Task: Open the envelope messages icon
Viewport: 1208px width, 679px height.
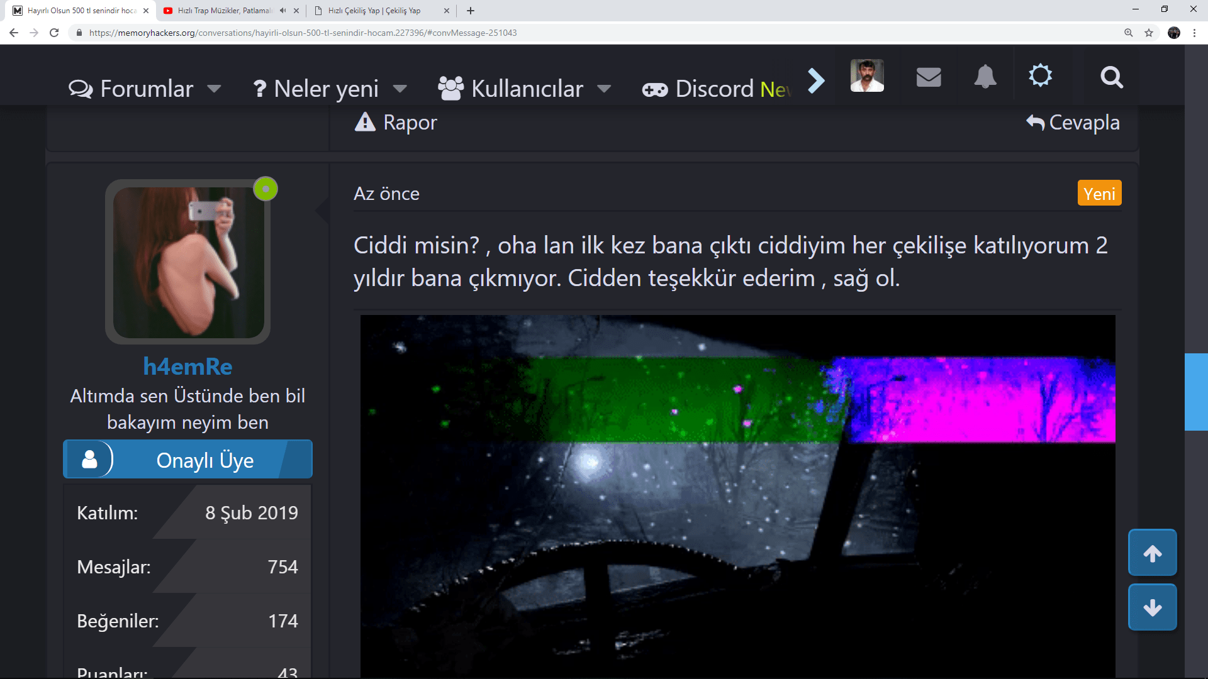Action: pyautogui.click(x=929, y=77)
